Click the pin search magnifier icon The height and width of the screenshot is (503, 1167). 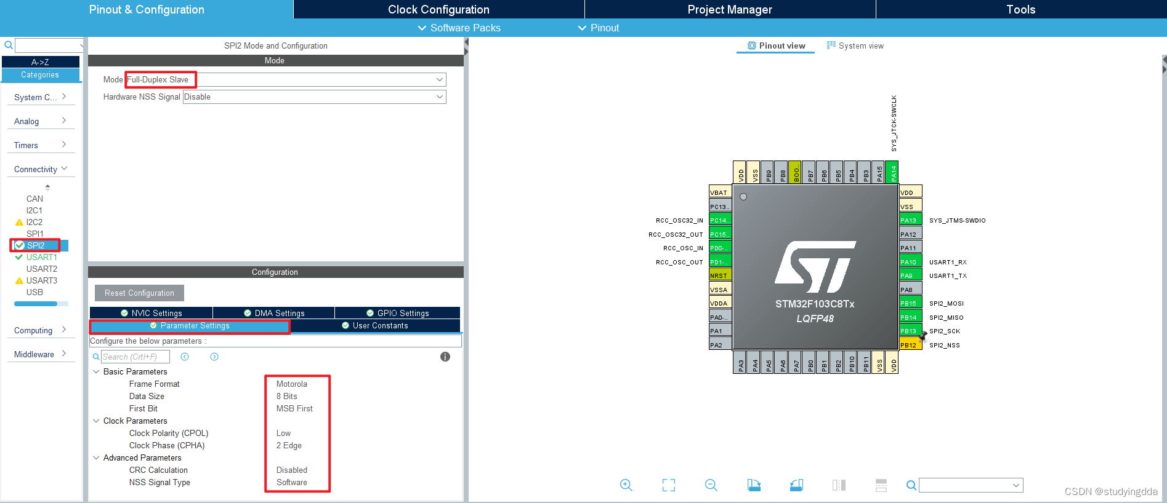[x=911, y=485]
